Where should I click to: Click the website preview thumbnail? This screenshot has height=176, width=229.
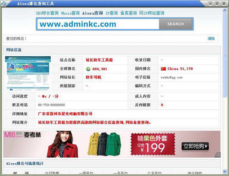(x=28, y=73)
